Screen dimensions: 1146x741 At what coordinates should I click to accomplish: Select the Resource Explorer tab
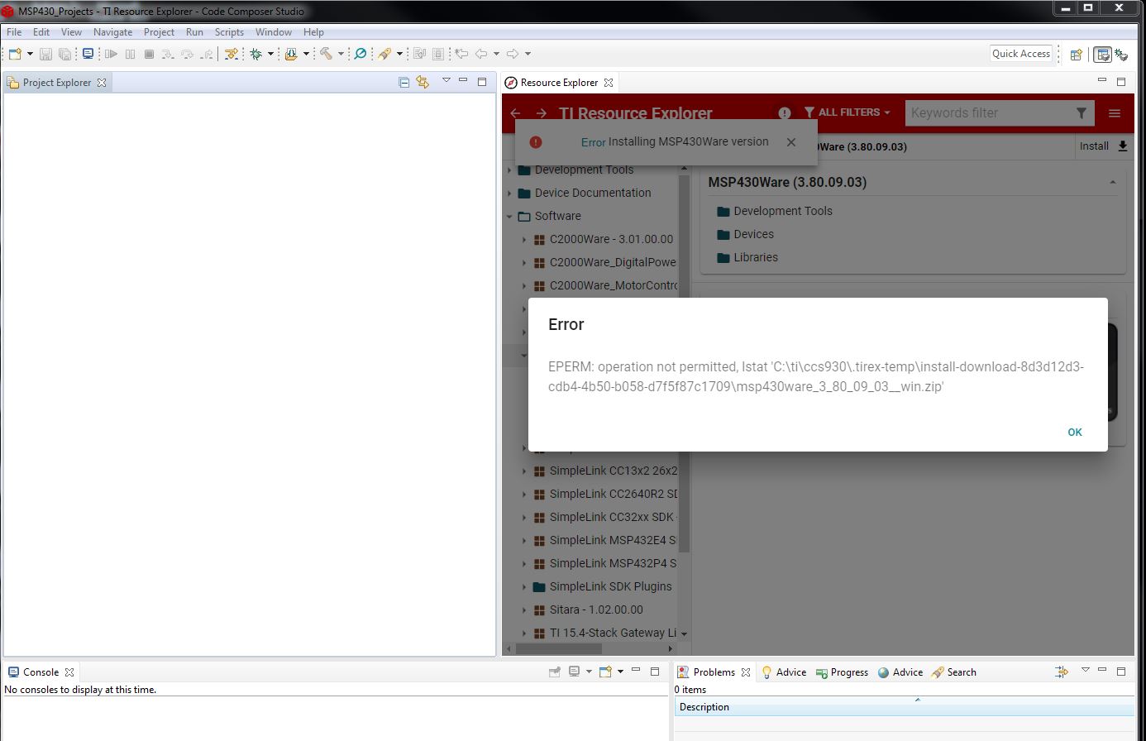pyautogui.click(x=559, y=83)
